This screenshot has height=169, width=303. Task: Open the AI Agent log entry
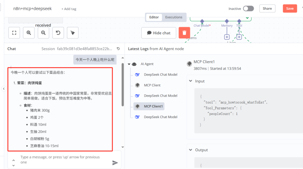click(x=147, y=64)
